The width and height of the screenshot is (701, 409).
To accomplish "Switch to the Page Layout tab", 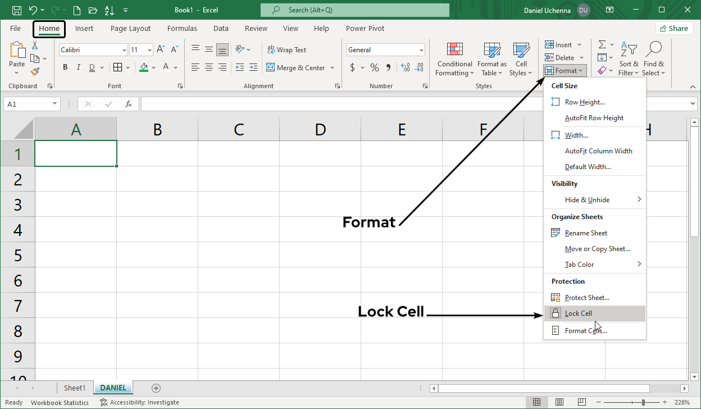I will tap(130, 29).
